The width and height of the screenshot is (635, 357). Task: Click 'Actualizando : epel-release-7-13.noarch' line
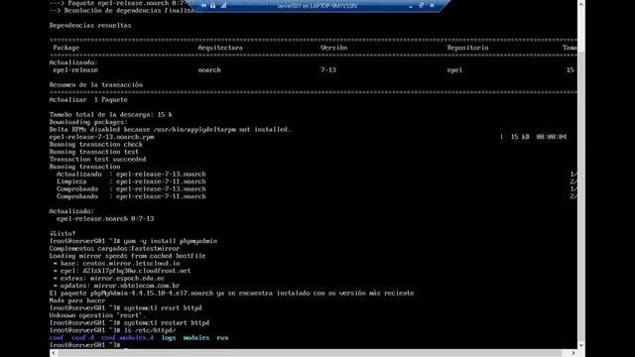[x=131, y=175]
